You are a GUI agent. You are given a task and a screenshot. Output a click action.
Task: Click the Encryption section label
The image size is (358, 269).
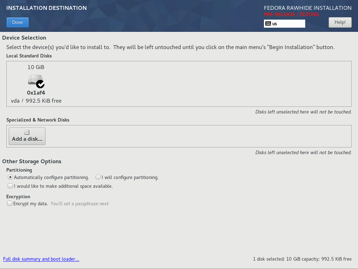point(18,196)
